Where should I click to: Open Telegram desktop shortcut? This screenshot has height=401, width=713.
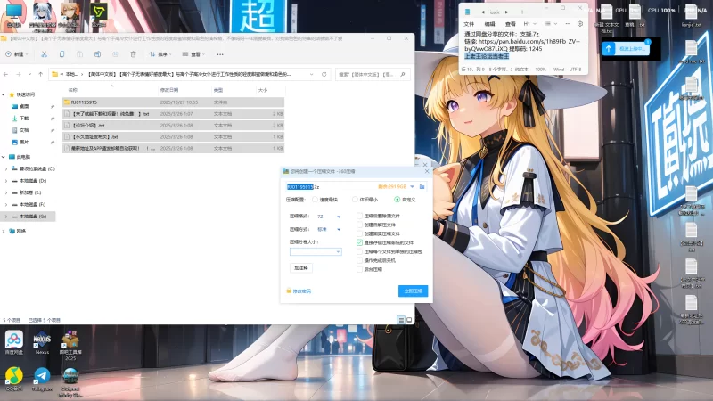(41, 376)
